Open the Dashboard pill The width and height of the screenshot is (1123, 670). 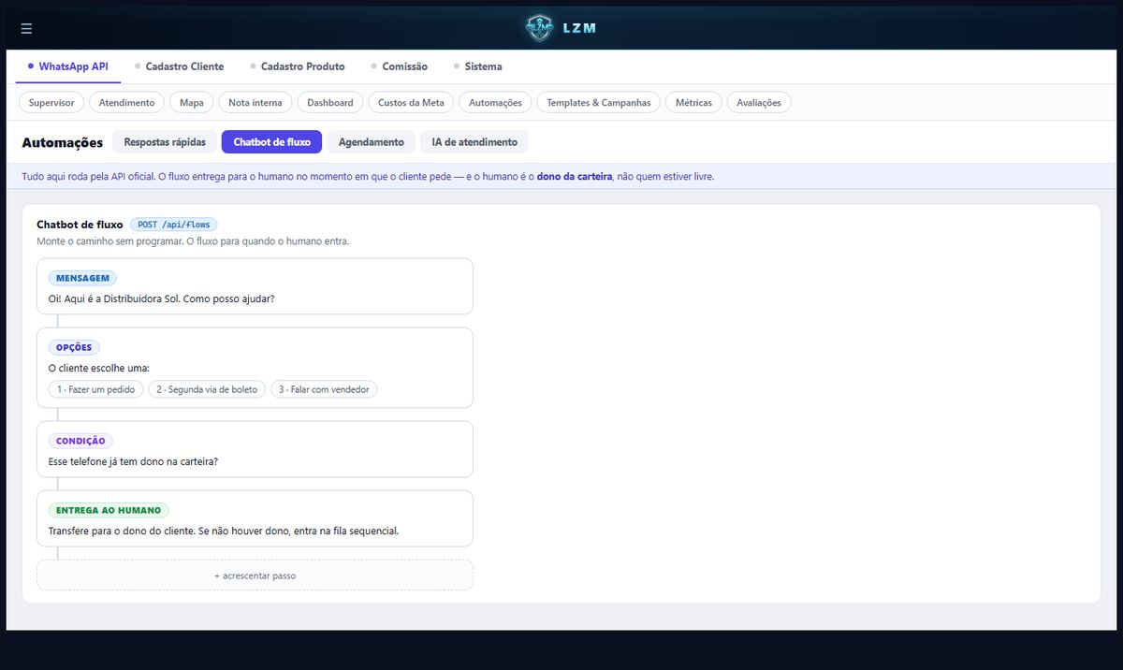click(330, 102)
